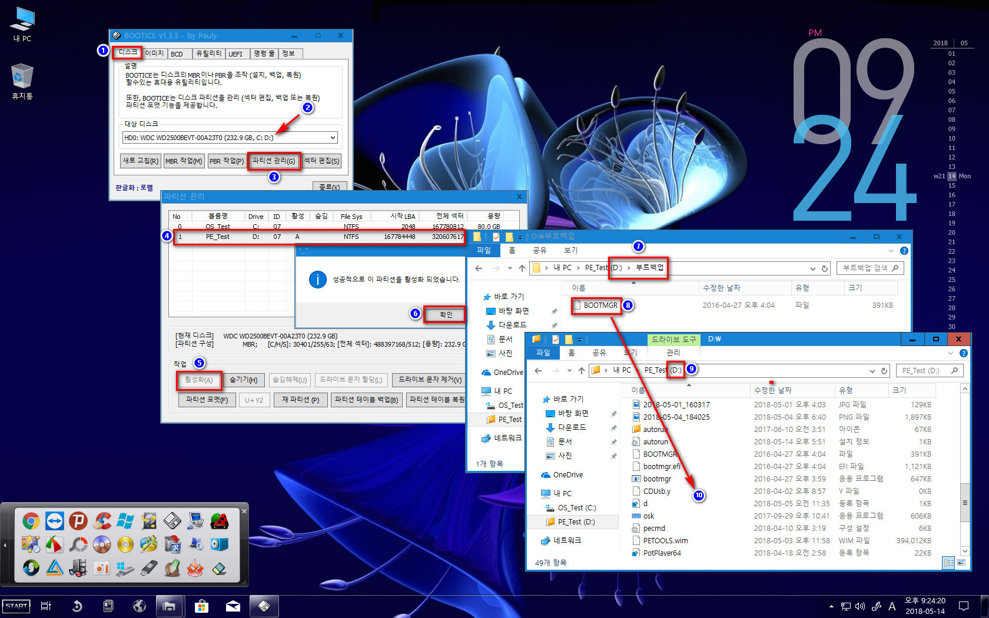Viewport: 989px width, 618px height.
Task: Open the Mail app from the taskbar
Action: coord(233,606)
